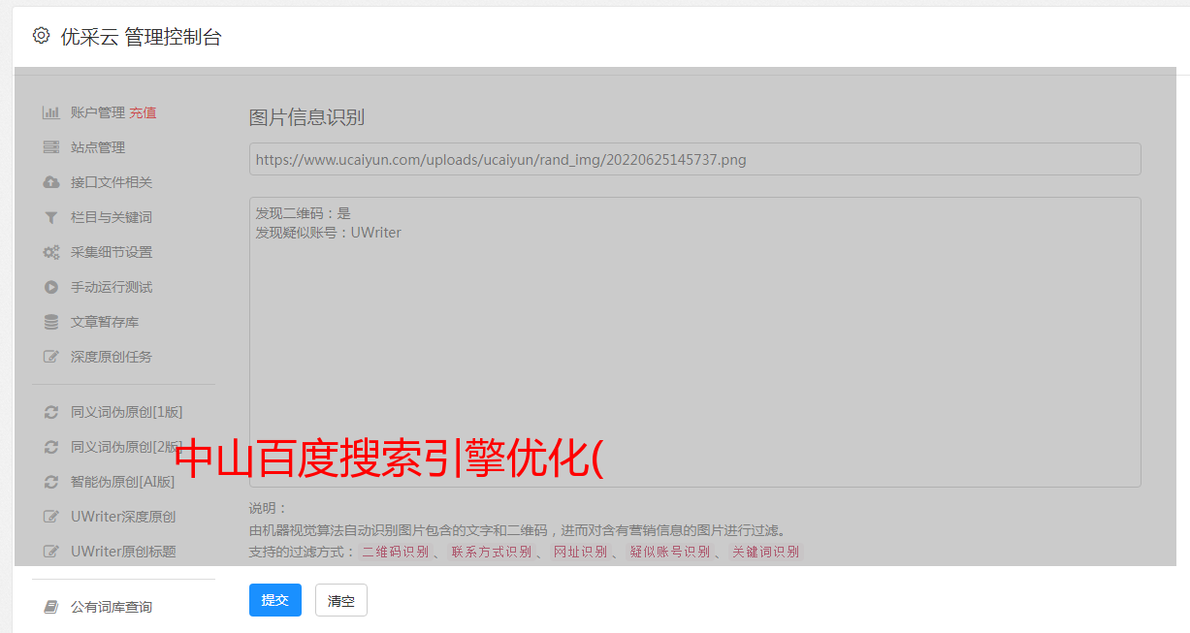Select 手动运行测试 menu entry
This screenshot has height=633, width=1190.
[x=112, y=287]
